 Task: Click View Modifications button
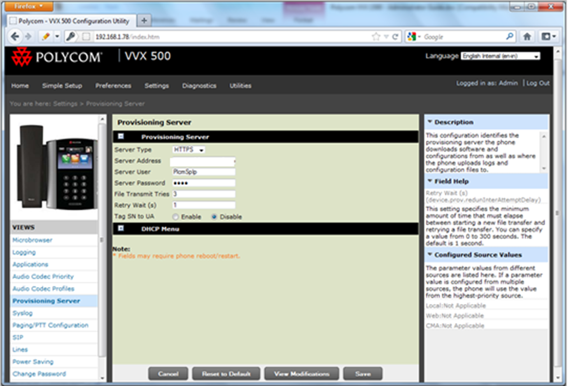[x=301, y=374]
